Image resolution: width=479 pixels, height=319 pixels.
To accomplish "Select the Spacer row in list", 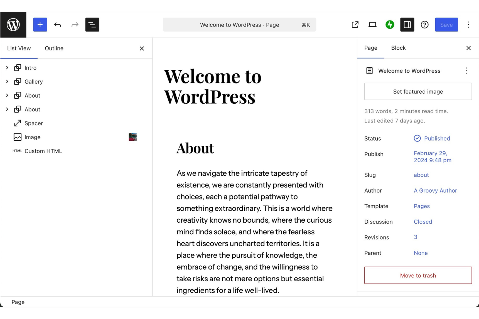I will click(76, 123).
